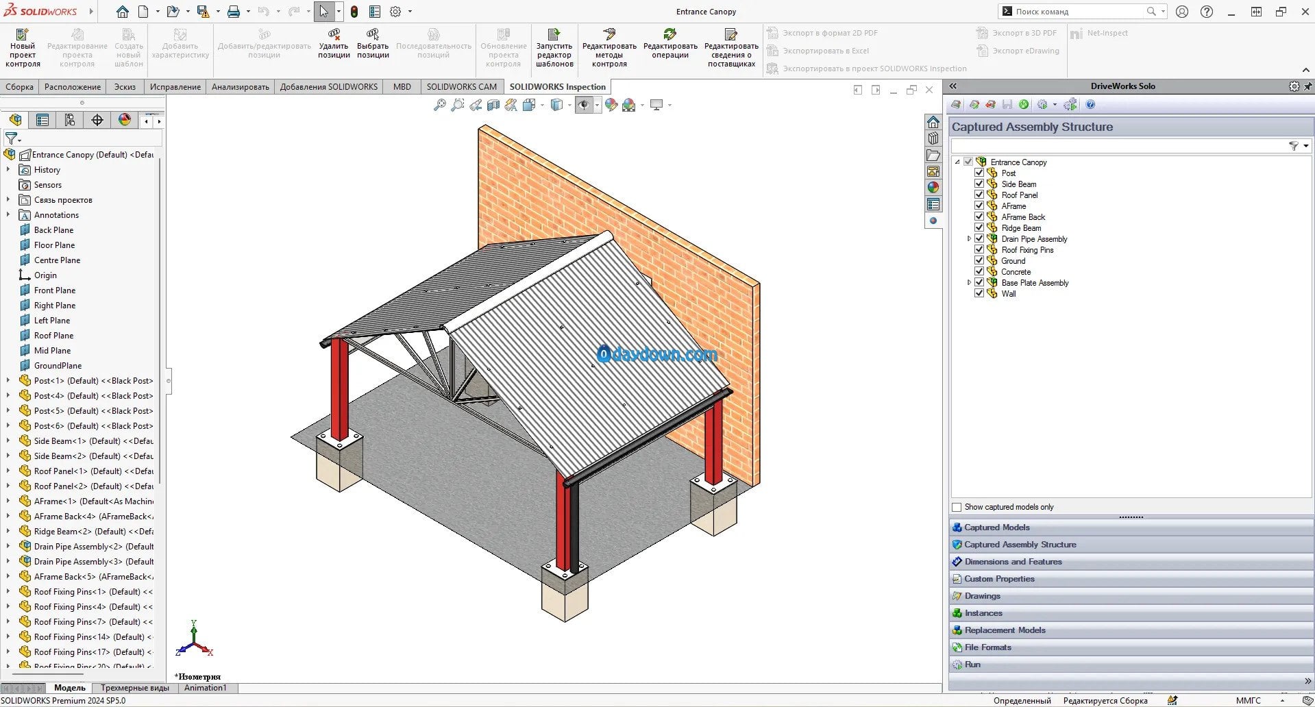Switch to the Эскиз ribbon tab
Image resolution: width=1315 pixels, height=707 pixels.
pos(125,87)
